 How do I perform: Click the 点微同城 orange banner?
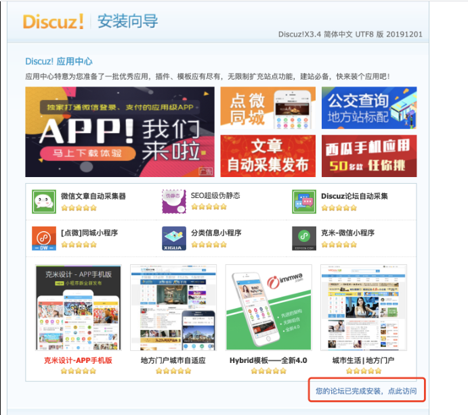click(268, 108)
